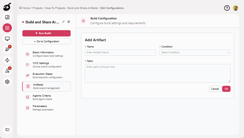Click the Artifacts file icon

click(x=28, y=86)
